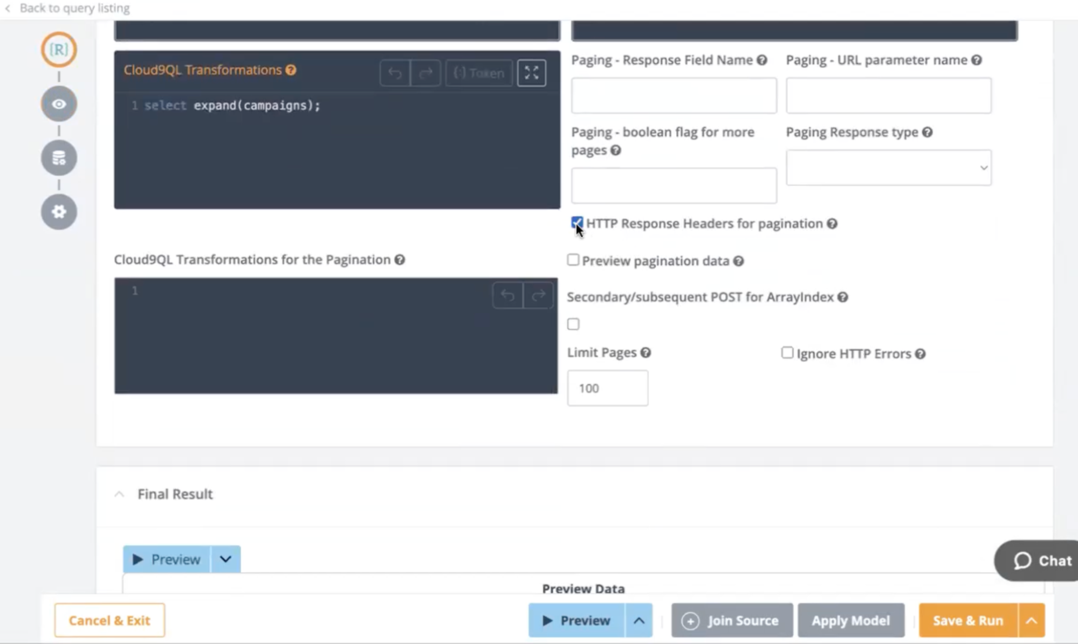Enable Preview pagination data checkbox
Viewport: 1078px width, 644px height.
(x=573, y=260)
